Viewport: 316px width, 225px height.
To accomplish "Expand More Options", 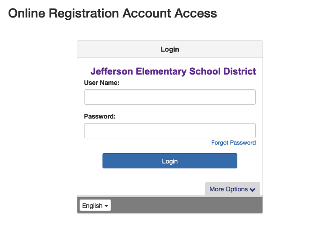I will [x=228, y=189].
